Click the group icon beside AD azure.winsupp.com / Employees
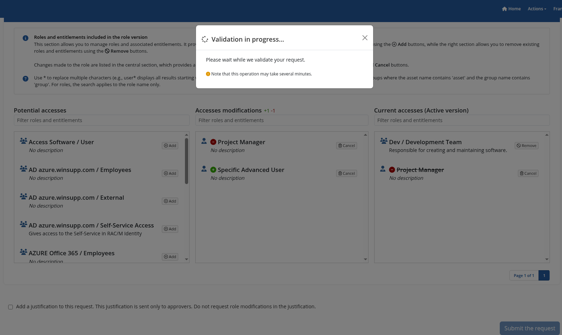Viewport: 562px width, 335px height. pos(23,169)
